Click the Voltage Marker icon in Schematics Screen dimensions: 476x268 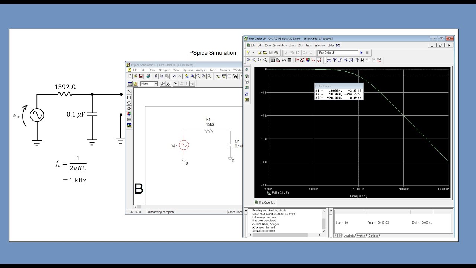pyautogui.click(x=163, y=84)
